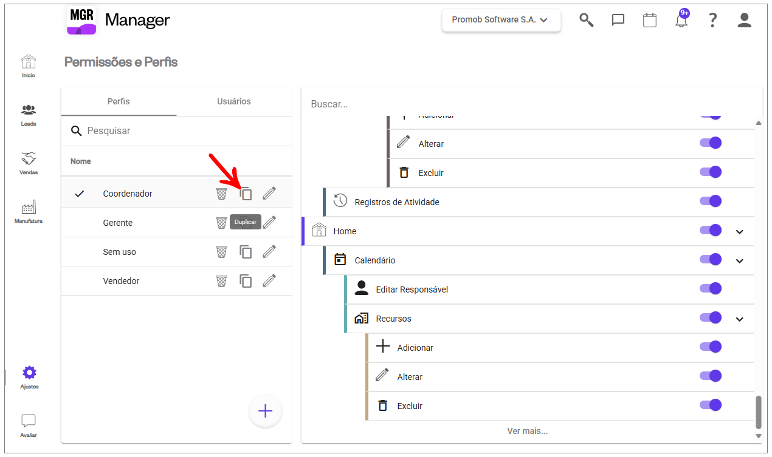The height and width of the screenshot is (457, 772).
Task: Toggle Adicionar switch under Recursos
Action: pyautogui.click(x=711, y=347)
